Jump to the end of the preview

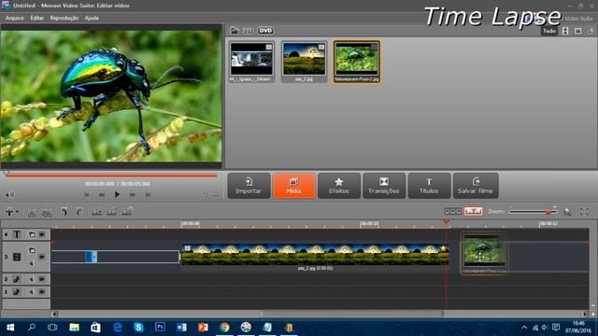[148, 195]
